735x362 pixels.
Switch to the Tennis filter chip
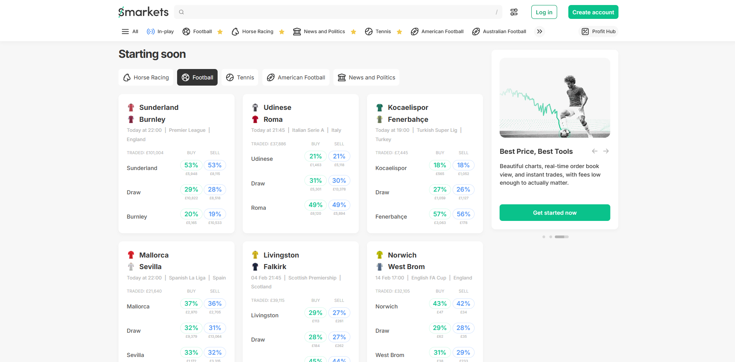tap(240, 77)
